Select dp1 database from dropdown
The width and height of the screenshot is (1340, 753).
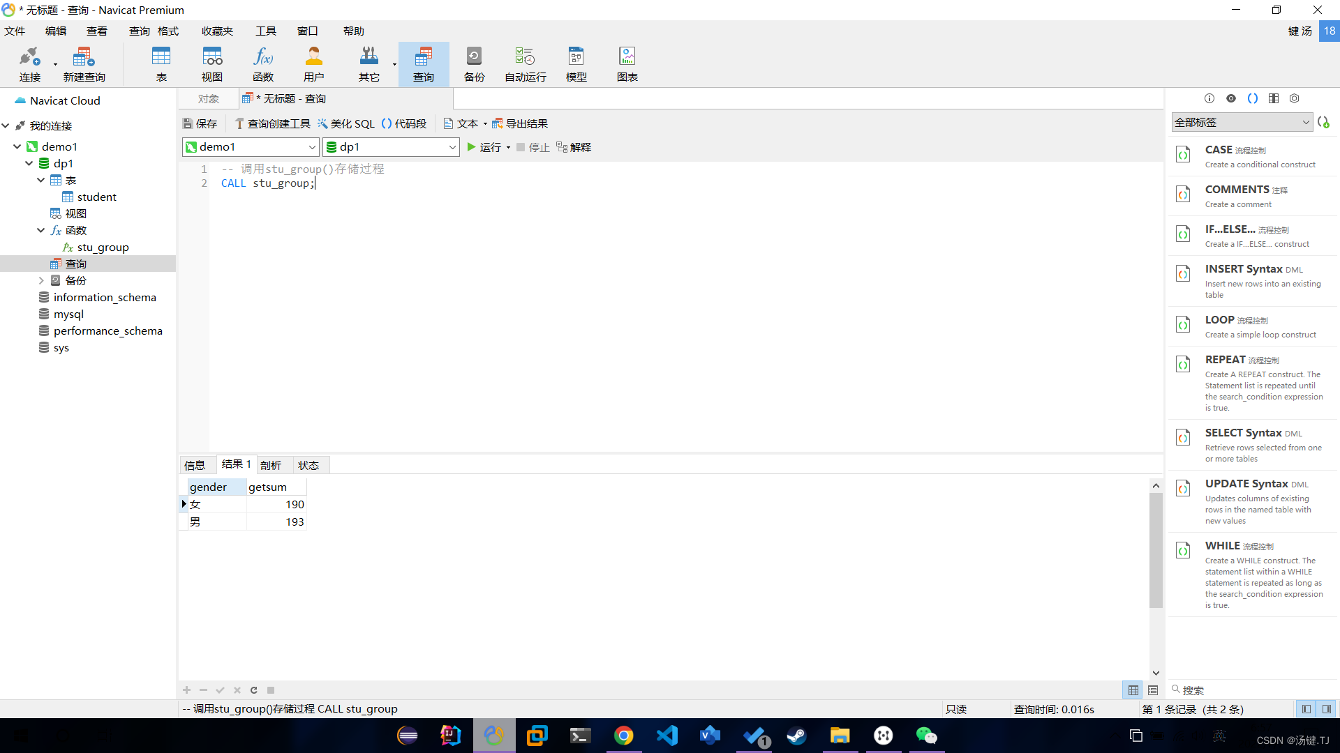point(389,146)
